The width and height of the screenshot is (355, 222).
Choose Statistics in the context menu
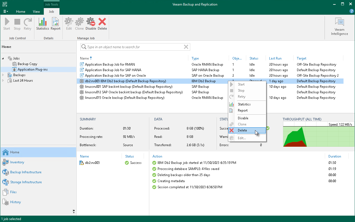click(x=247, y=104)
